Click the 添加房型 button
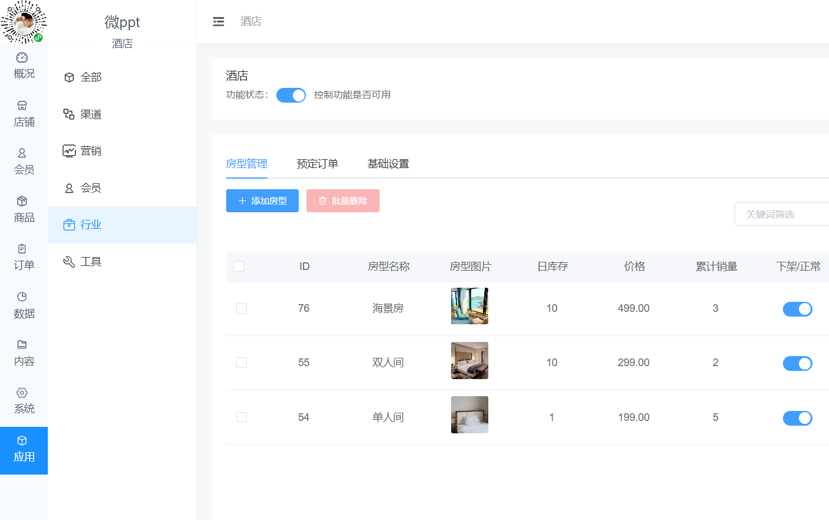This screenshot has height=520, width=829. tap(262, 200)
